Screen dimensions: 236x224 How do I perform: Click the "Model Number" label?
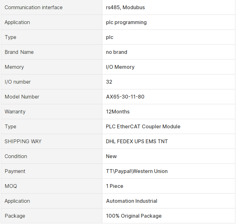point(22,97)
